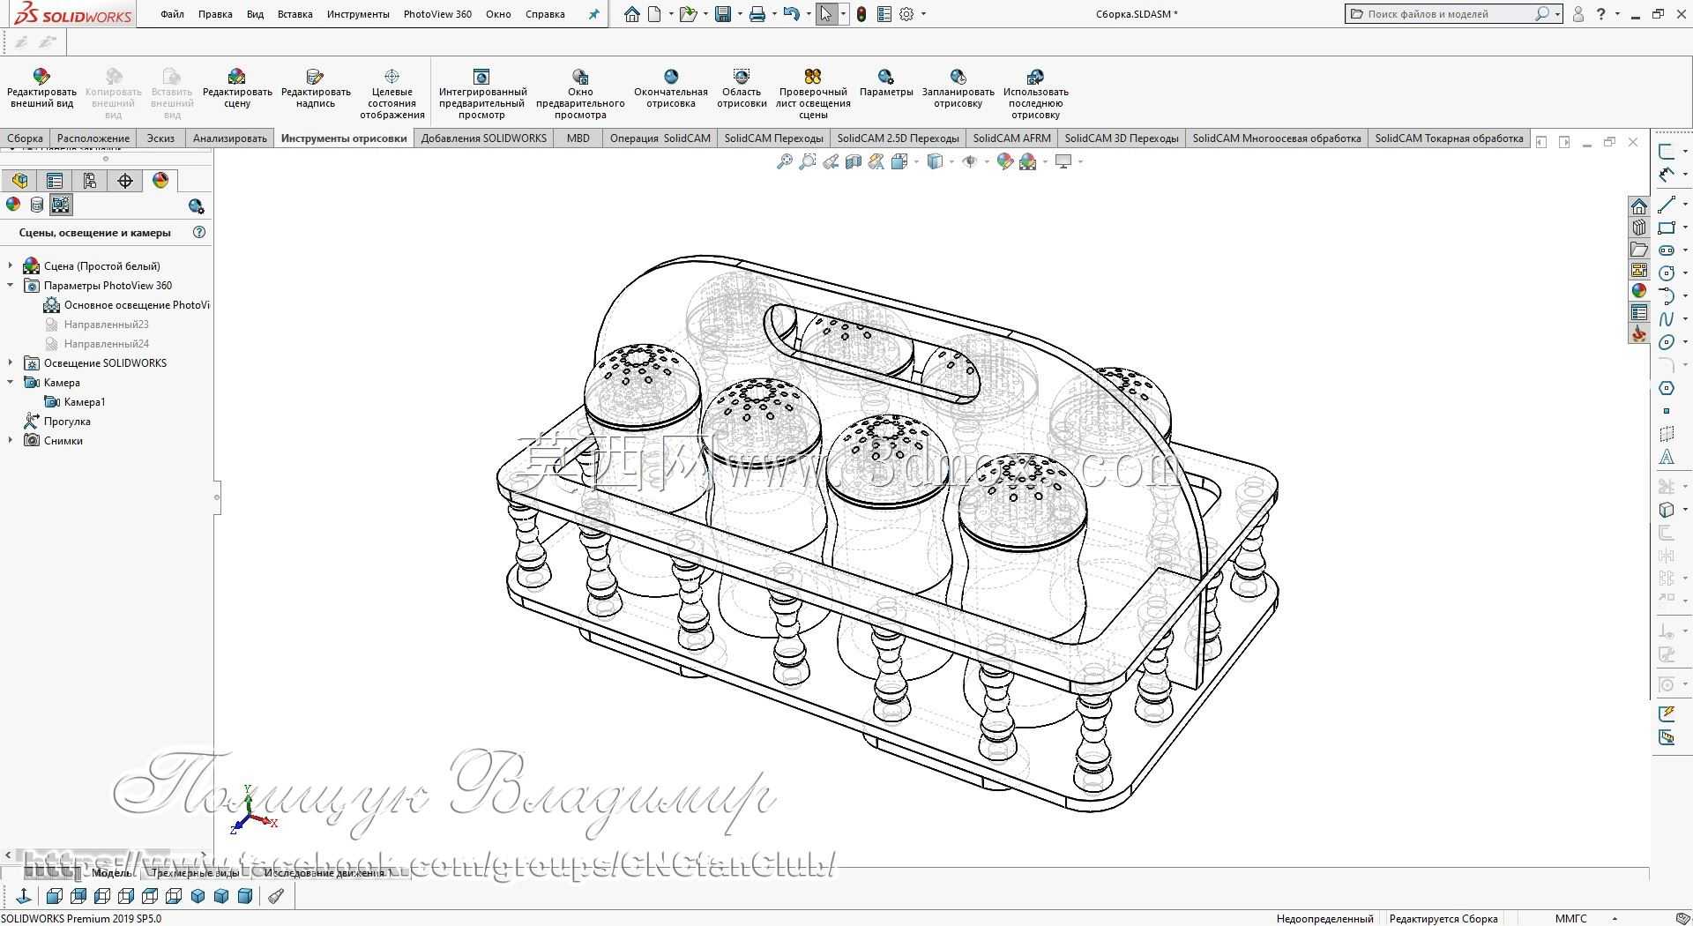This screenshot has height=926, width=1693.
Task: Open the Scene Illumination Proof Sheet
Action: pyautogui.click(x=813, y=77)
